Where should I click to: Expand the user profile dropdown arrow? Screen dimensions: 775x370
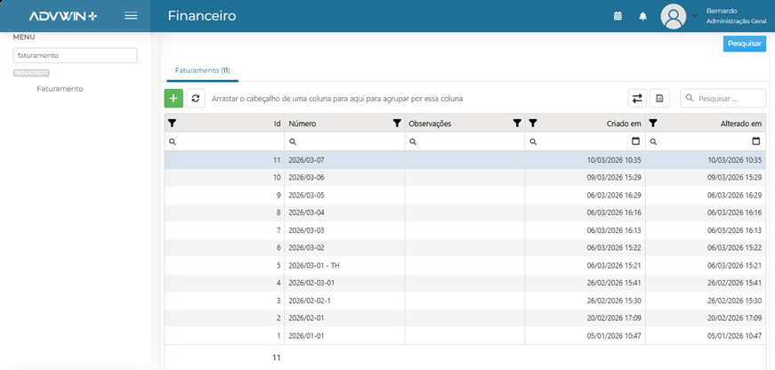click(x=694, y=16)
